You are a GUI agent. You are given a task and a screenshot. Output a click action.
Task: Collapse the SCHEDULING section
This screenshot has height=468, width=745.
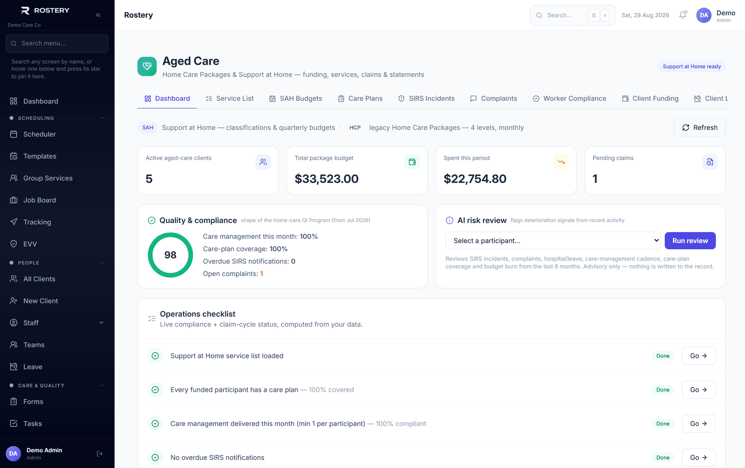pos(57,118)
